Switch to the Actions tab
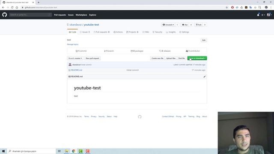The height and width of the screenshot is (154, 274). (118, 32)
